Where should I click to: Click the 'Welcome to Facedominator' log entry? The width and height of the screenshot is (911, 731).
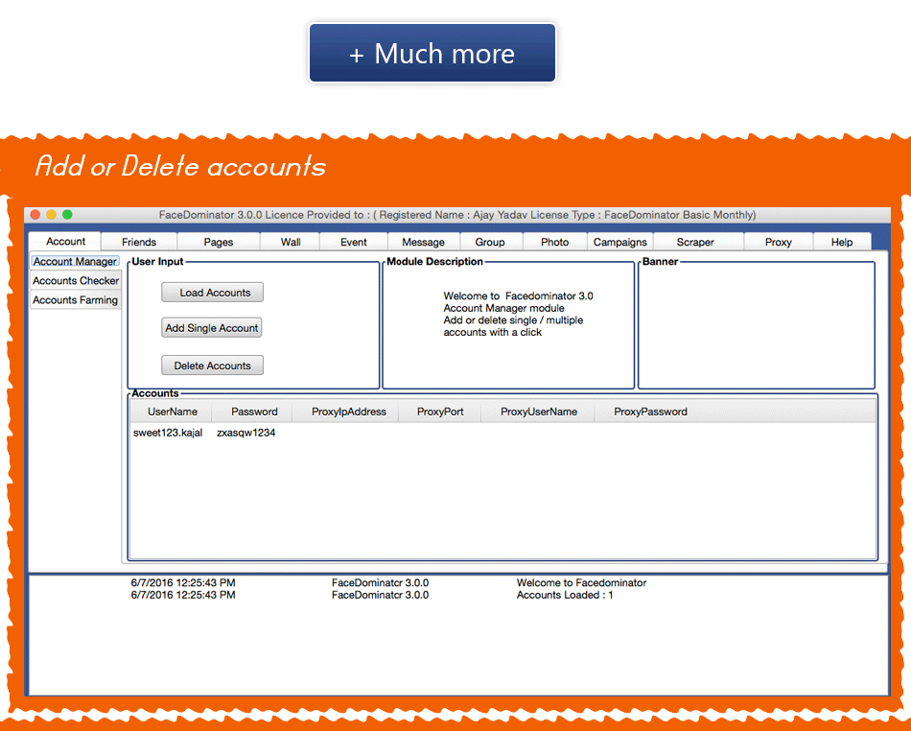point(581,583)
